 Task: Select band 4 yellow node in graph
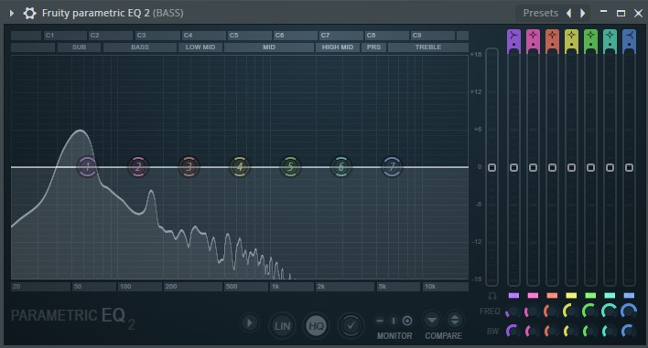[x=240, y=167]
